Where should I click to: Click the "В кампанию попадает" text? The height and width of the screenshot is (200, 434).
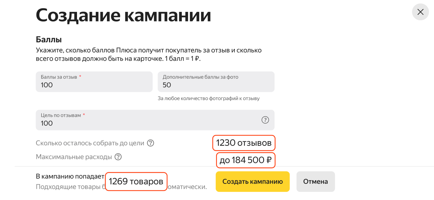[70, 176]
